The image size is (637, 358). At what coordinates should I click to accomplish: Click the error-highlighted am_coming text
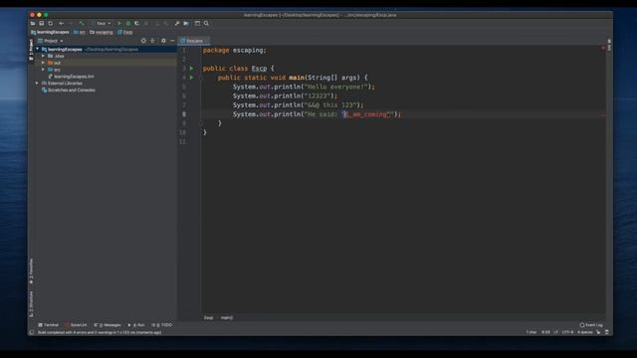tap(369, 114)
